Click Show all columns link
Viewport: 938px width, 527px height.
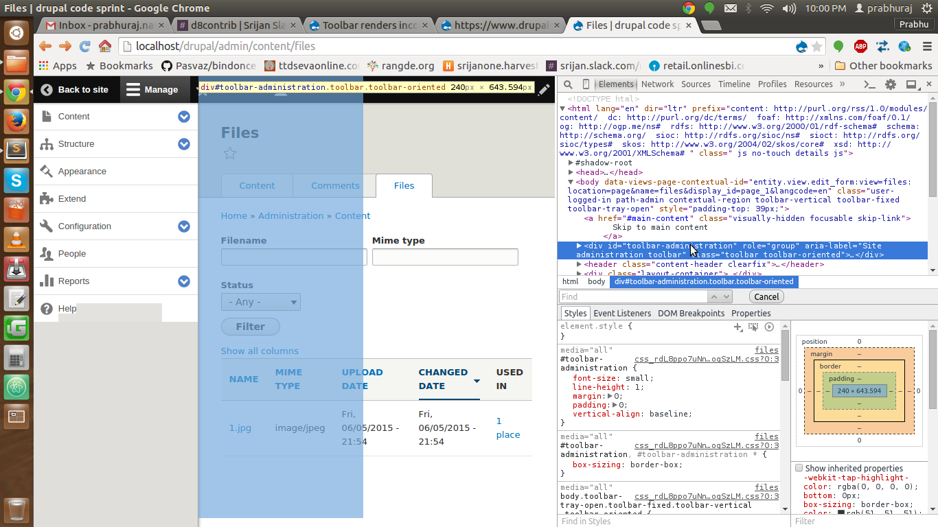click(x=260, y=351)
